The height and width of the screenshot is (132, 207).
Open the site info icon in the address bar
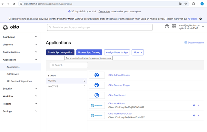click(x=21, y=4)
